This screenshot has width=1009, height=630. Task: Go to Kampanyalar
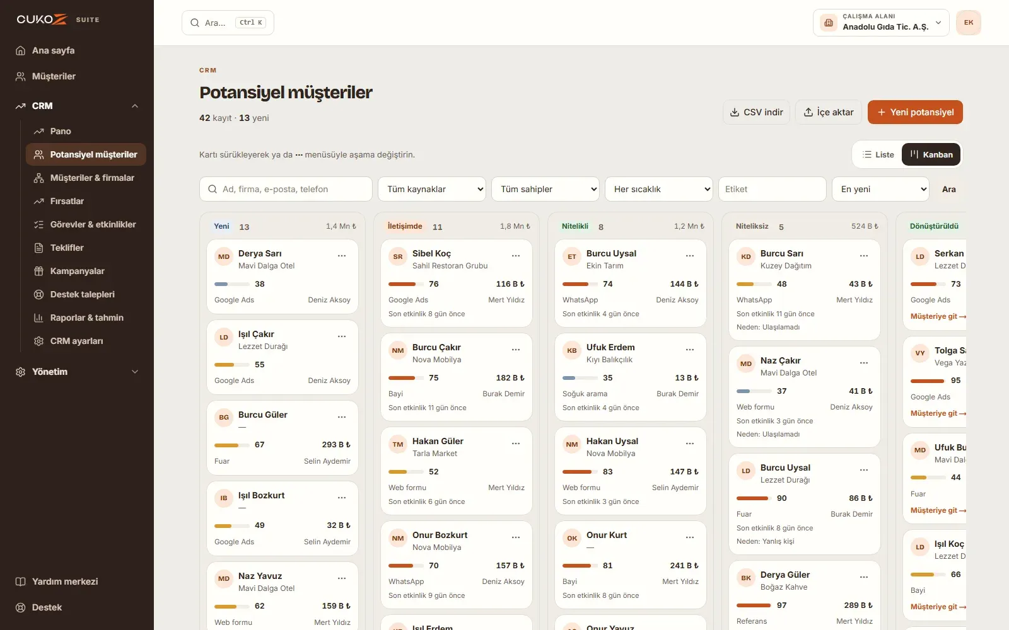pos(86,271)
